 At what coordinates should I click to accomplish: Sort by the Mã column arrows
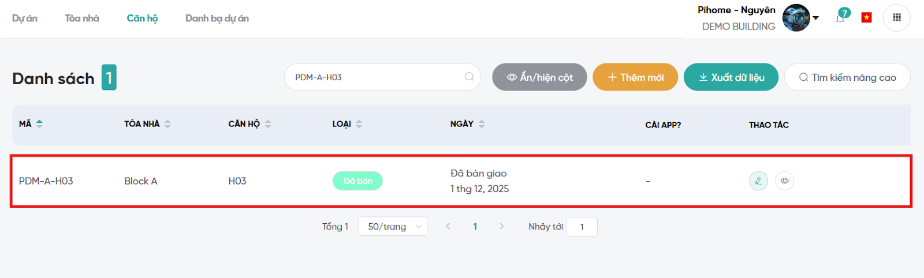pos(39,124)
